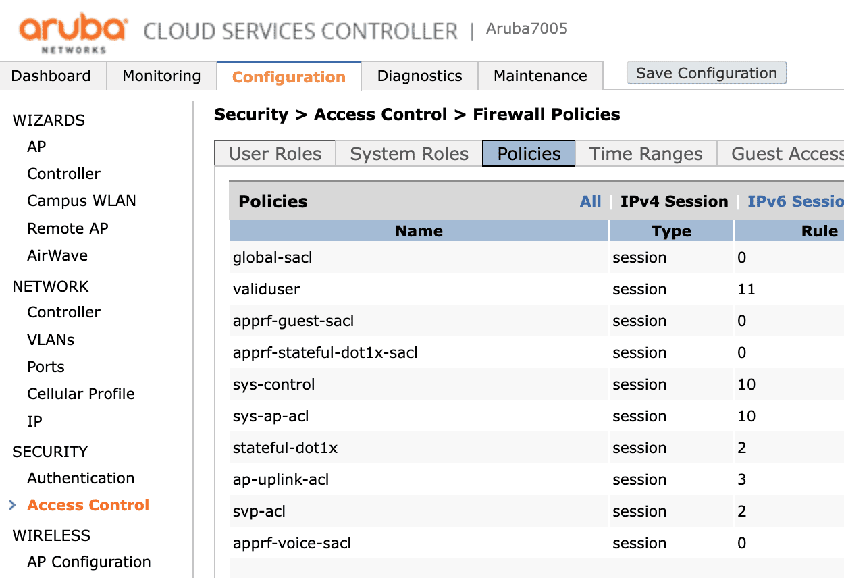Open the Cellular Profile settings
The width and height of the screenshot is (844, 578).
(x=81, y=394)
